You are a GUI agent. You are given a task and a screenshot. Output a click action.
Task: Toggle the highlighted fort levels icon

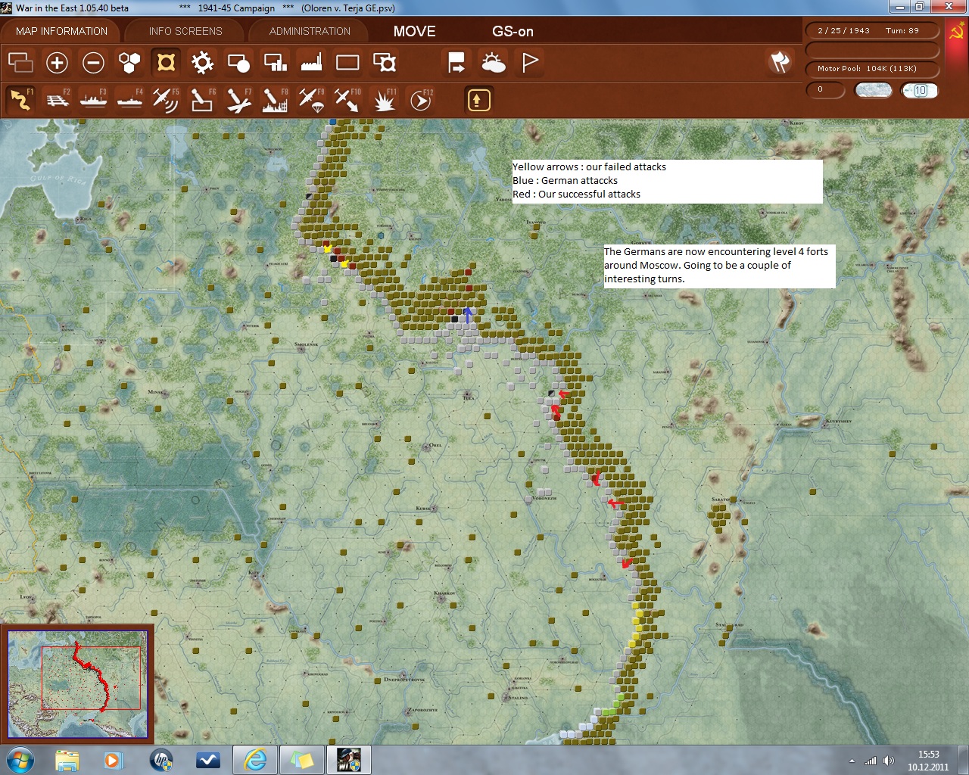[166, 63]
